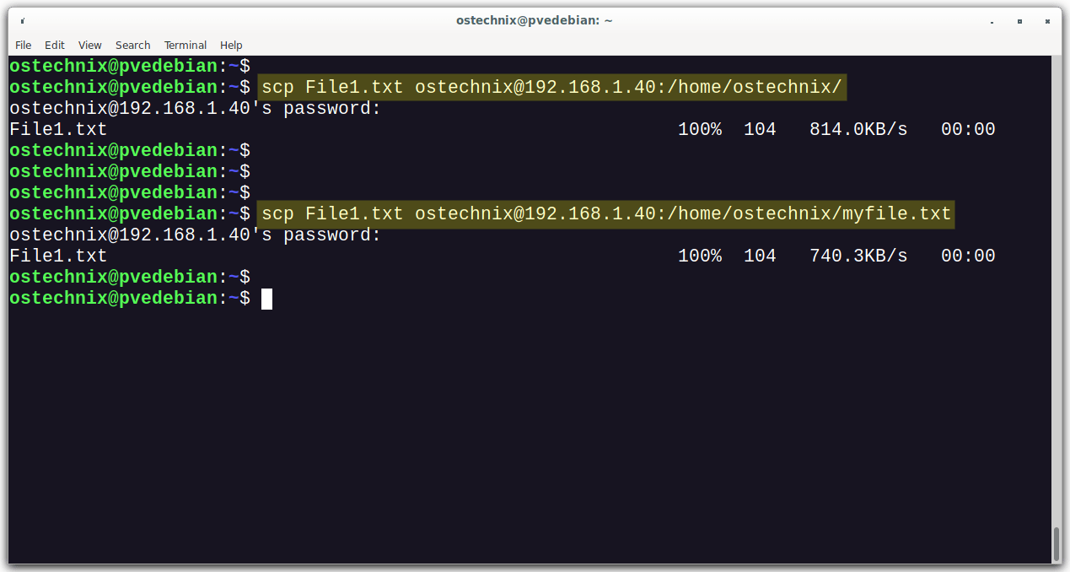Select the first highlighted scp command
This screenshot has width=1070, height=572.
tap(551, 86)
